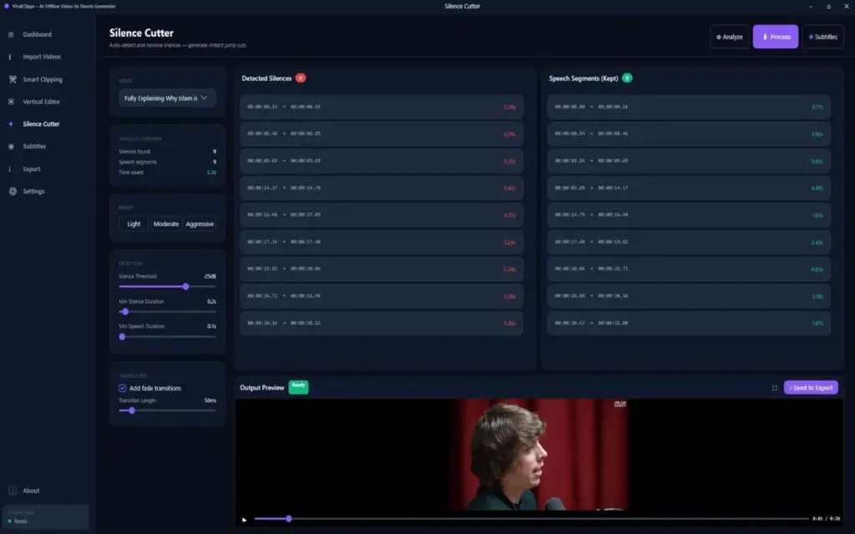Click the video preview frame
855x534 pixels.
pos(539,455)
